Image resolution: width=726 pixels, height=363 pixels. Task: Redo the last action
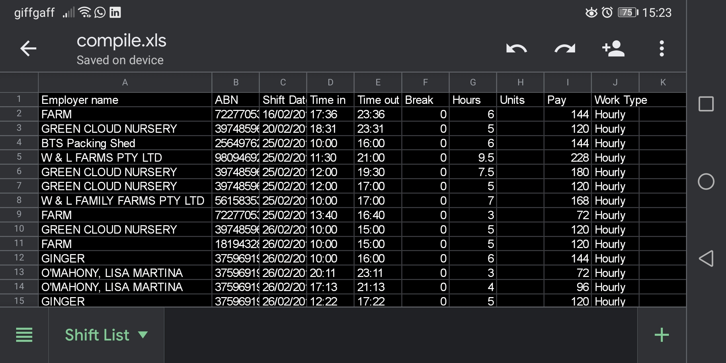coord(565,49)
